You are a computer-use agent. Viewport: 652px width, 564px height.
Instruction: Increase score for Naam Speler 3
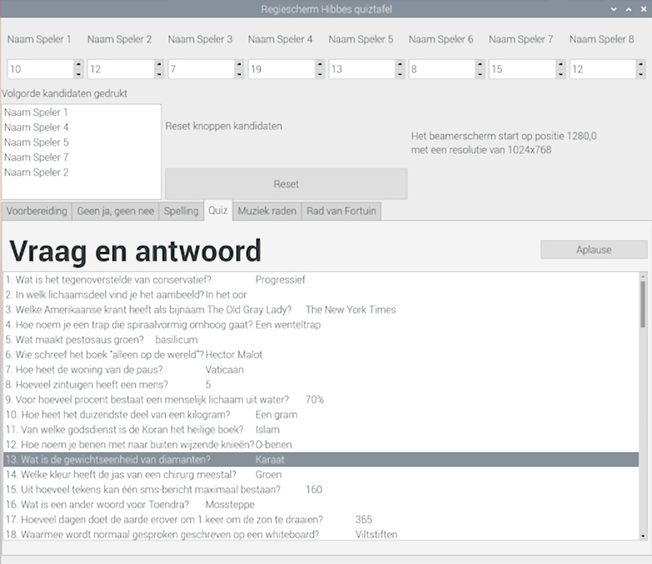(239, 64)
